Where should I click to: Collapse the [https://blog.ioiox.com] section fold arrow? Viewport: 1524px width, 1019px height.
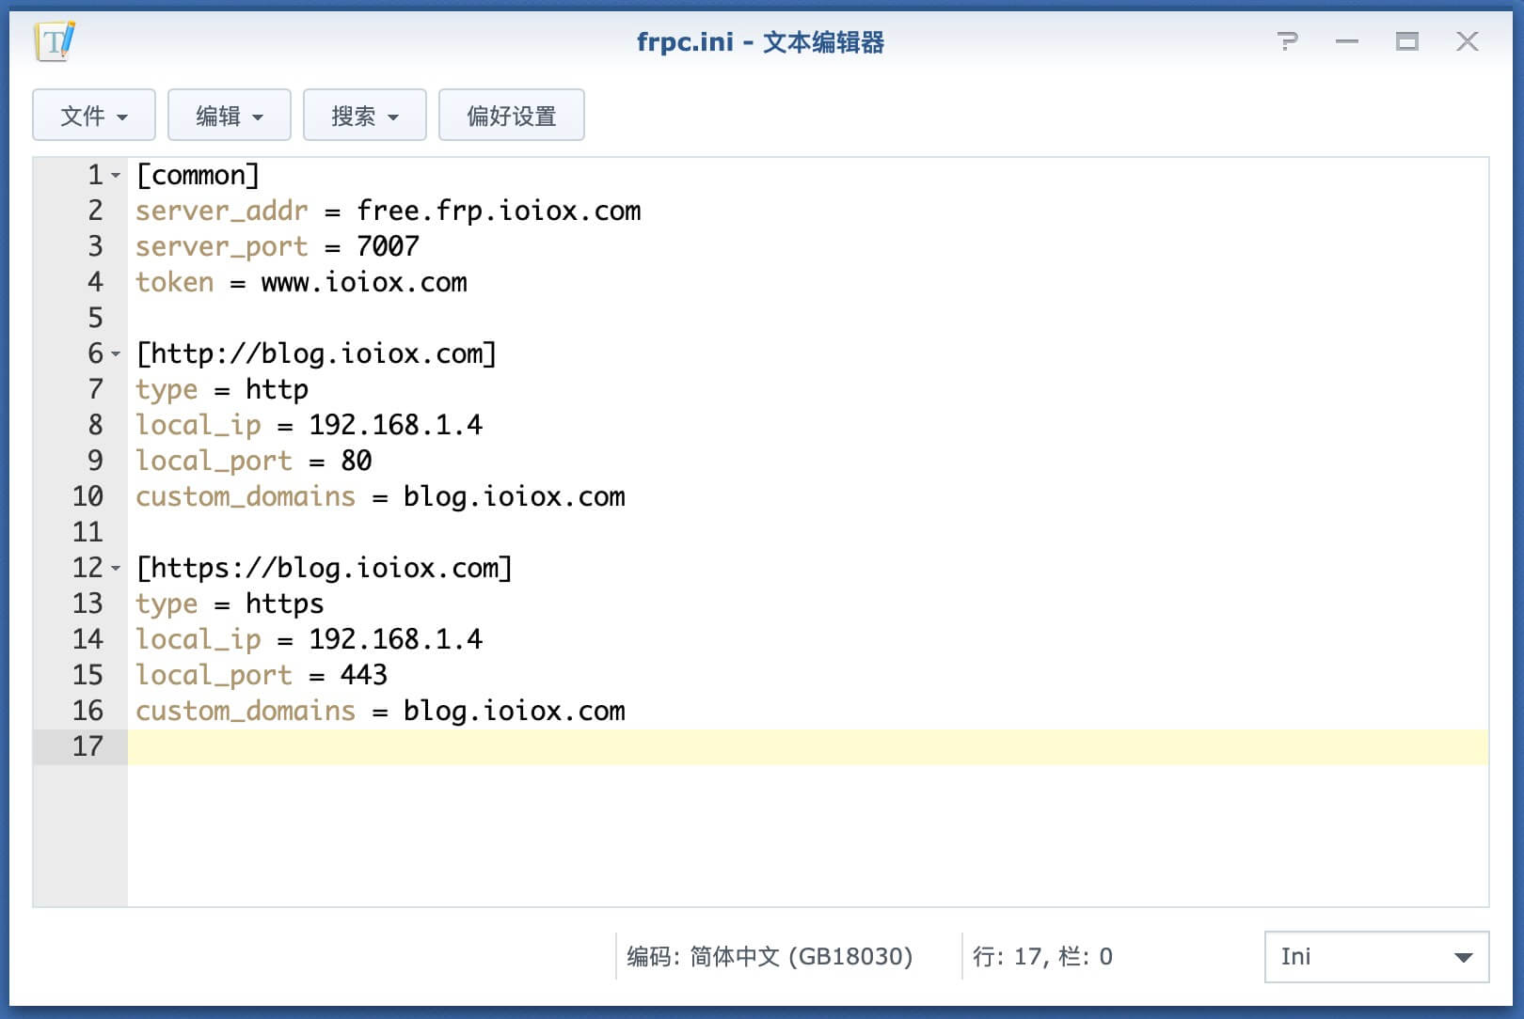[116, 569]
